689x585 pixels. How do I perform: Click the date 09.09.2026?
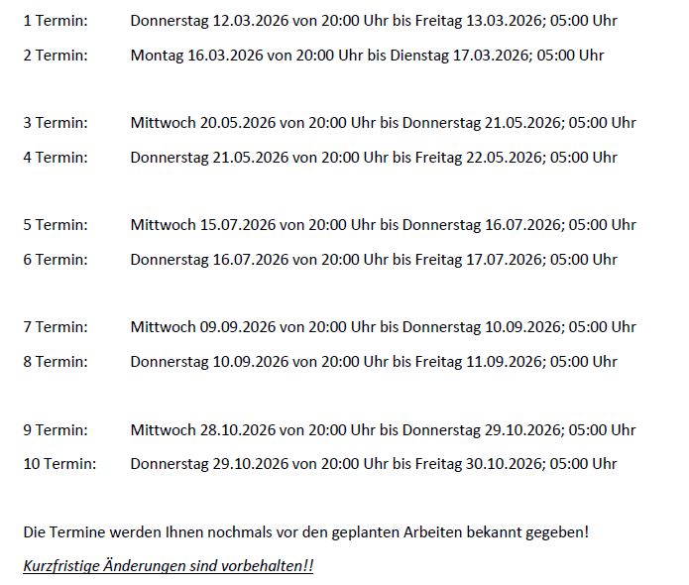[237, 326]
